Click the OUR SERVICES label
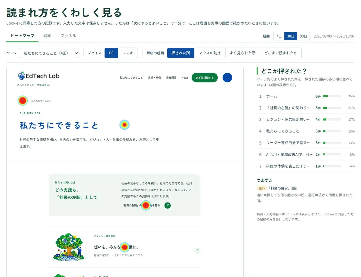The image size is (361, 277). pyautogui.click(x=30, y=113)
